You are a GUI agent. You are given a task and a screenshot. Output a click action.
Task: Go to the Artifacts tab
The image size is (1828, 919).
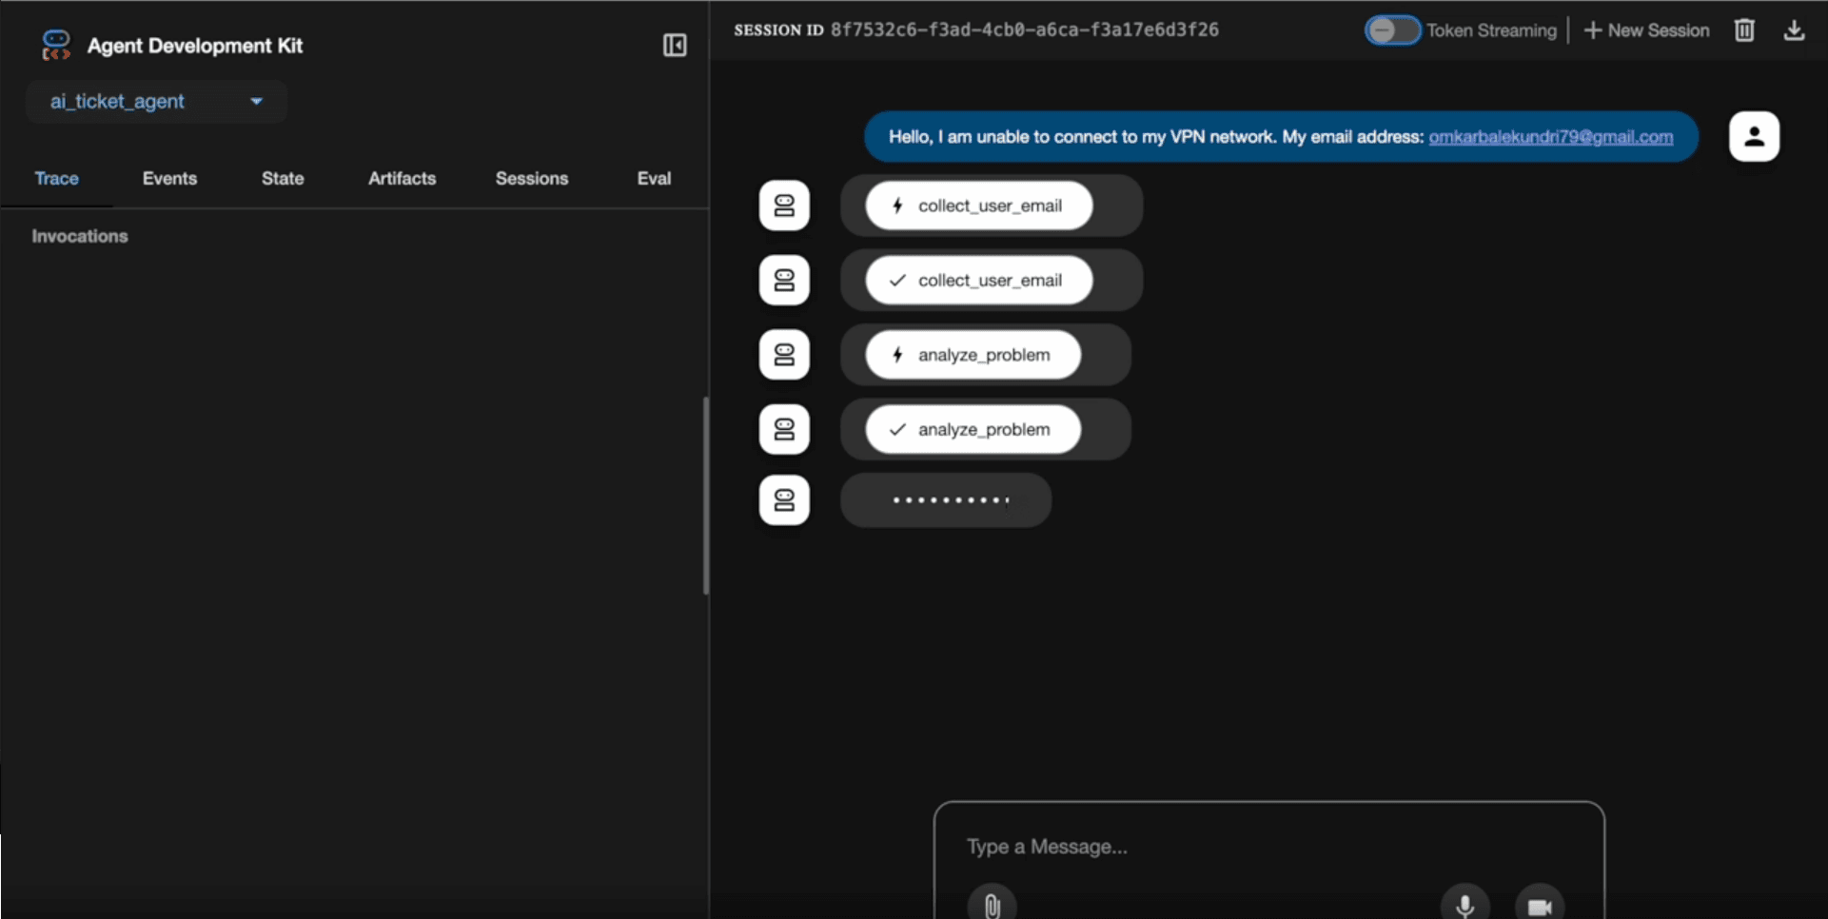point(402,179)
